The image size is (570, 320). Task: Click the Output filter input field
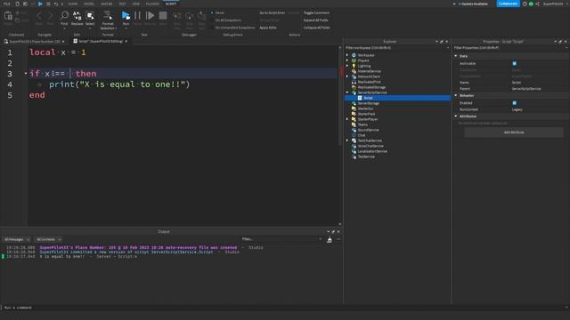(281, 239)
